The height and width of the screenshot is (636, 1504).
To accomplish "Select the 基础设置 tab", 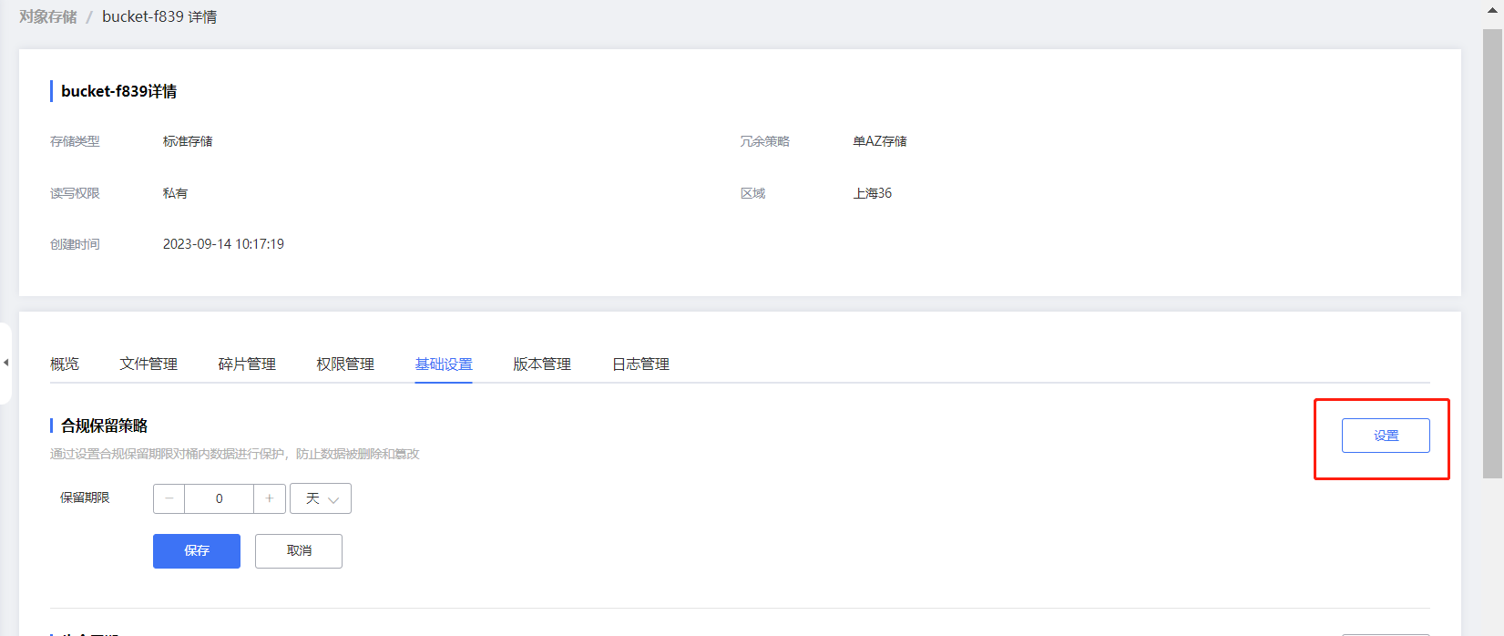I will coord(444,364).
